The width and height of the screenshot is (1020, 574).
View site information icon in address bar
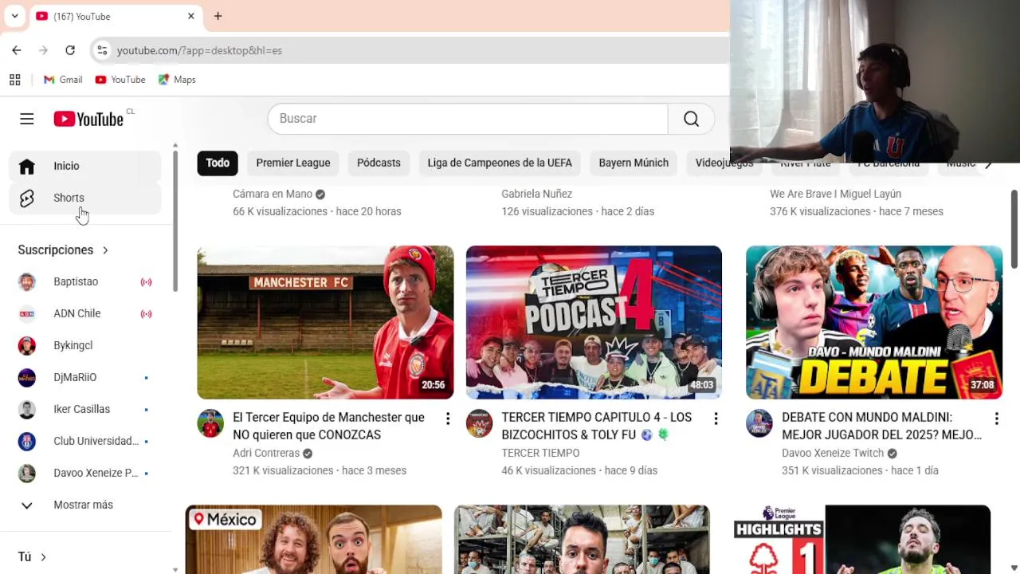pos(102,50)
